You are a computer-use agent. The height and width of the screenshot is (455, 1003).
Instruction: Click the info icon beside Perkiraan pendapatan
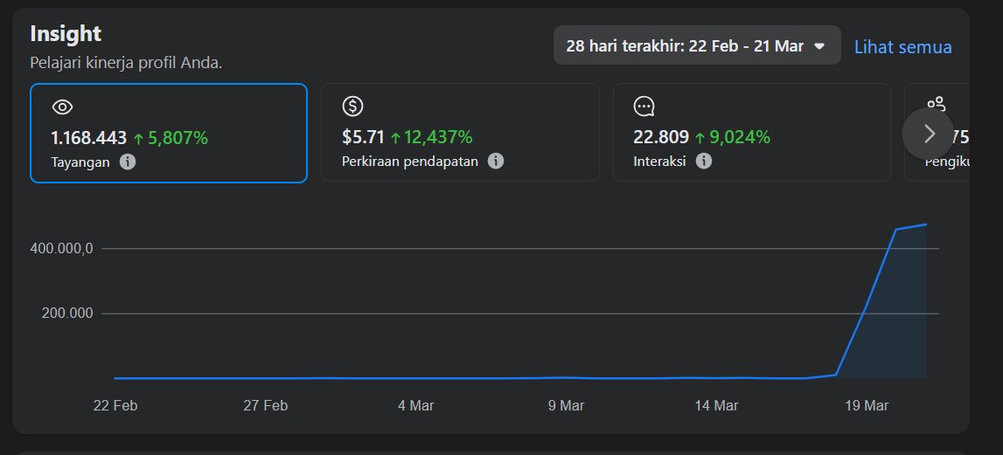click(496, 161)
